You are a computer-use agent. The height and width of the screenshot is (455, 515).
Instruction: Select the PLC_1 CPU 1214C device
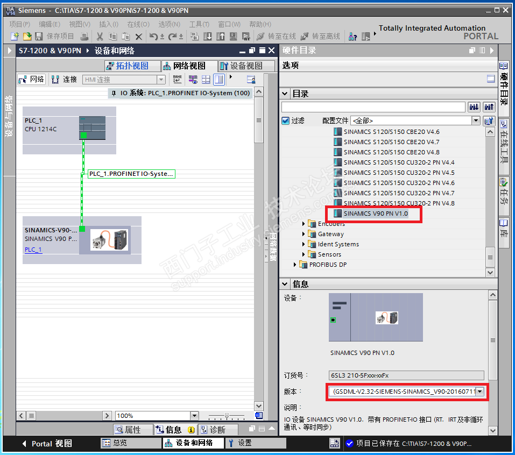pyautogui.click(x=69, y=130)
